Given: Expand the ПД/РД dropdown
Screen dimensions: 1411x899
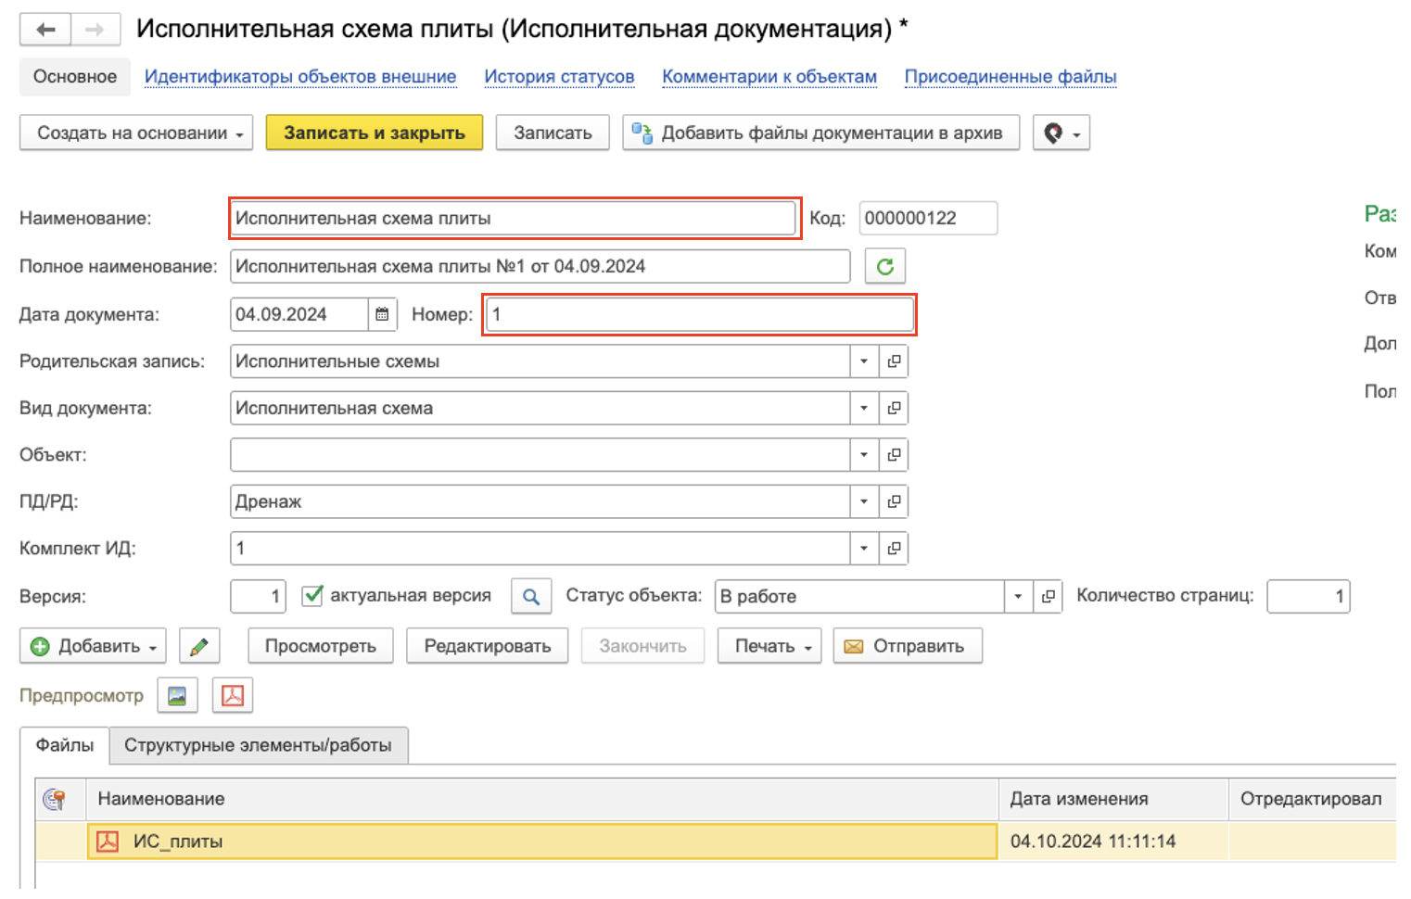Looking at the screenshot, I should click(864, 501).
